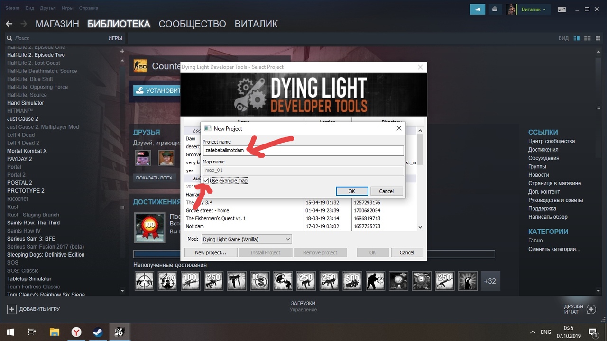Open the 500 unearned achievement icon
Image resolution: width=607 pixels, height=341 pixels.
(351, 281)
